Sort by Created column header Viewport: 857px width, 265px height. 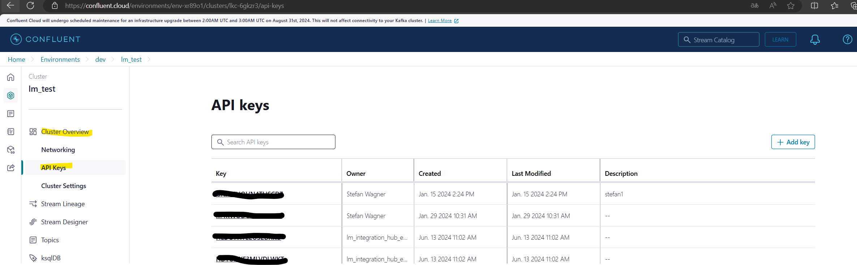pos(429,173)
